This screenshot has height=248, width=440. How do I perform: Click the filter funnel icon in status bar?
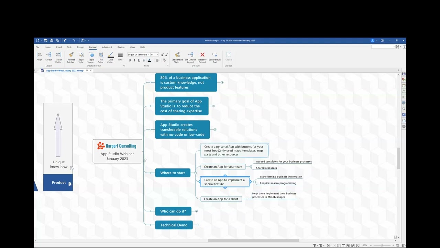(x=315, y=245)
